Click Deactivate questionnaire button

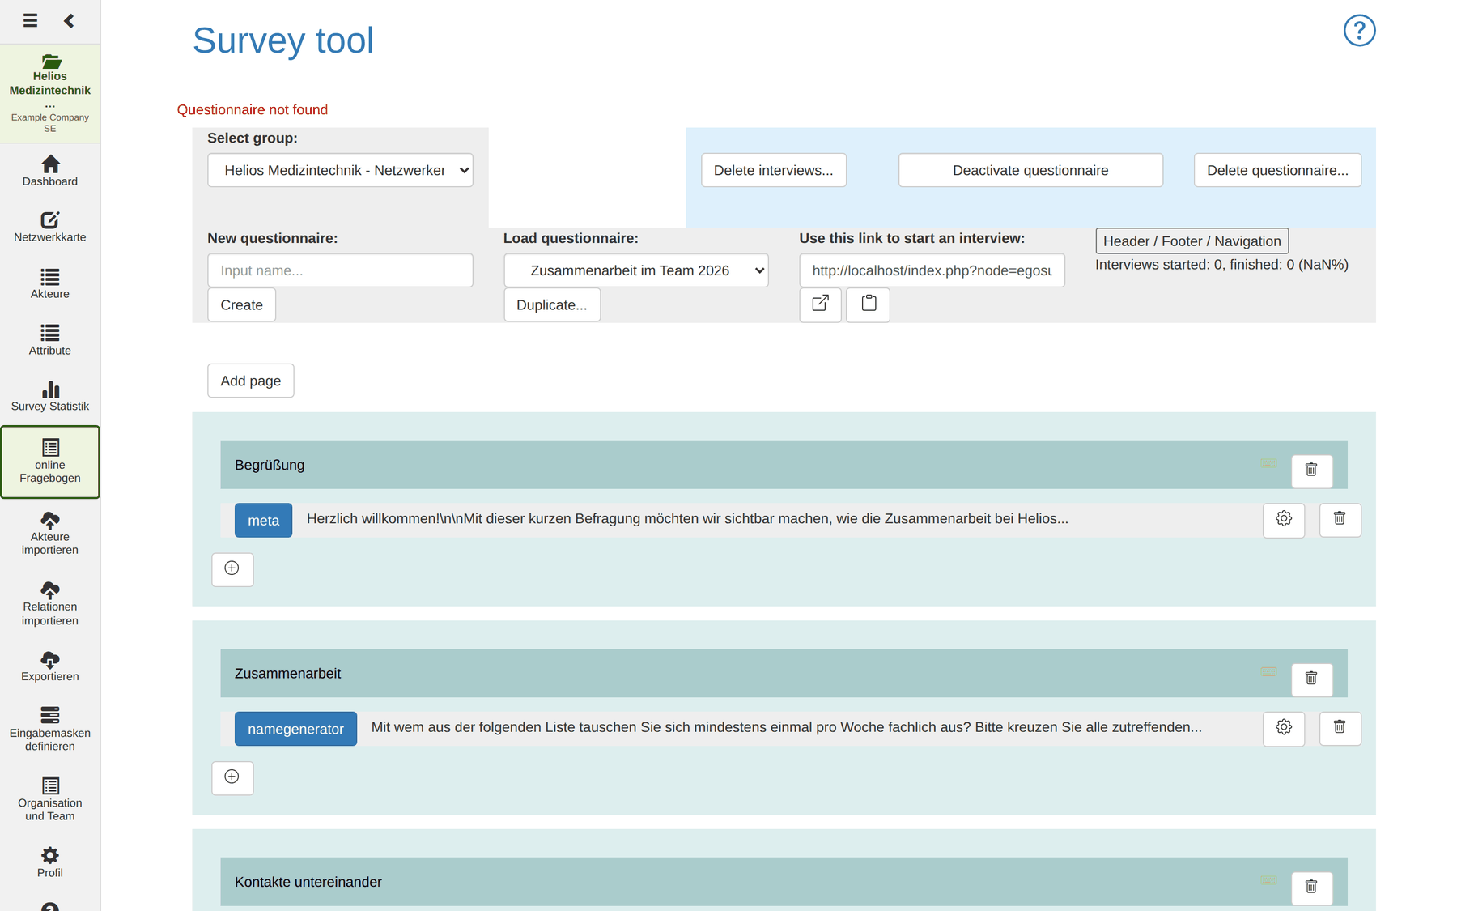pos(1030,170)
